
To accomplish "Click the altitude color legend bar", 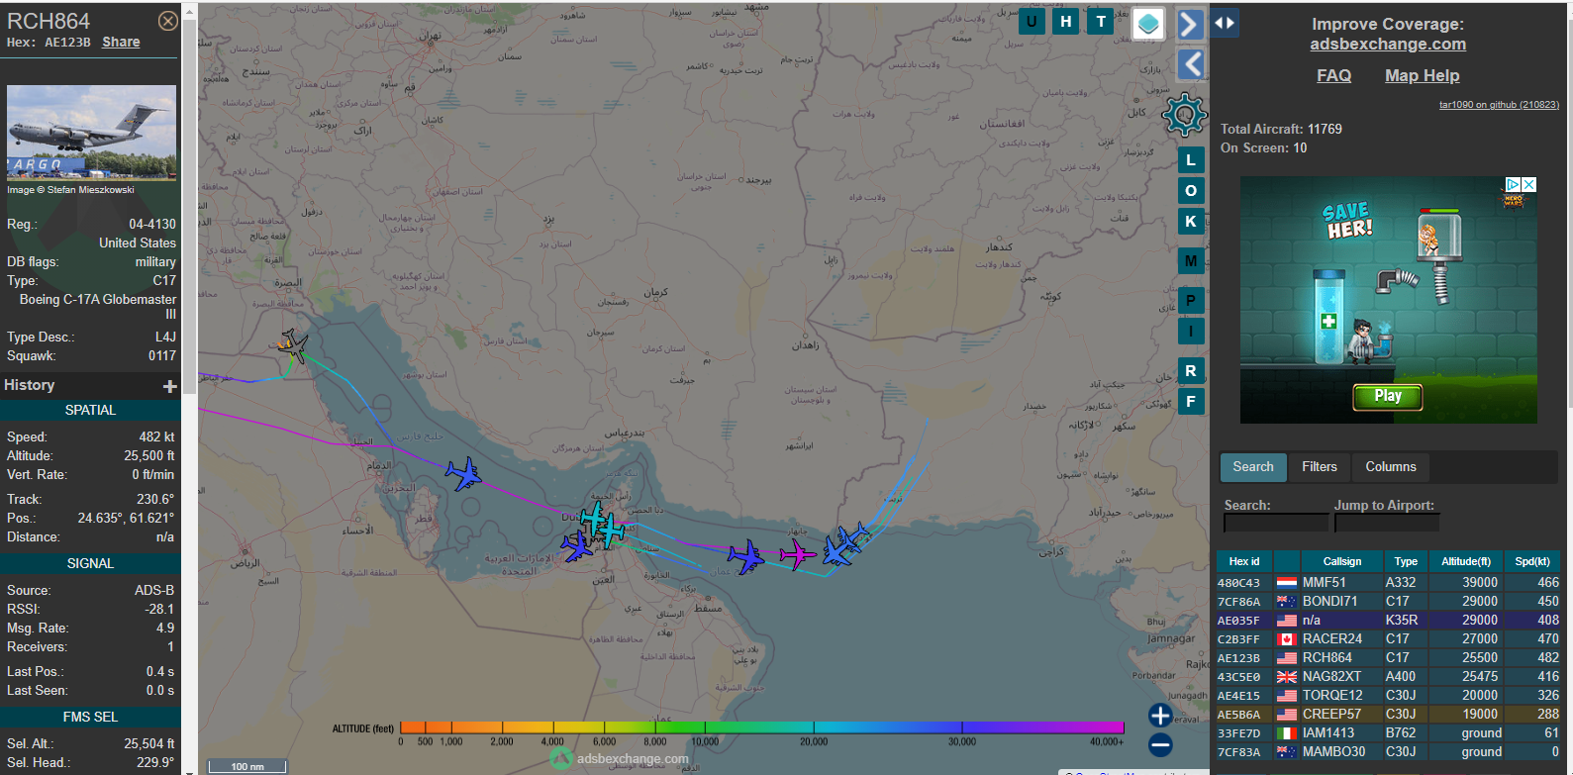I will tap(761, 727).
